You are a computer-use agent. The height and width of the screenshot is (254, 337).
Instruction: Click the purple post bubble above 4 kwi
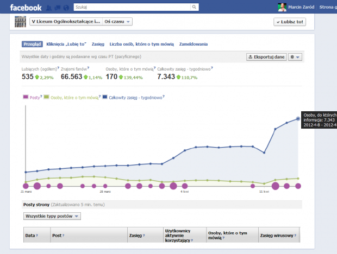[x=185, y=186]
